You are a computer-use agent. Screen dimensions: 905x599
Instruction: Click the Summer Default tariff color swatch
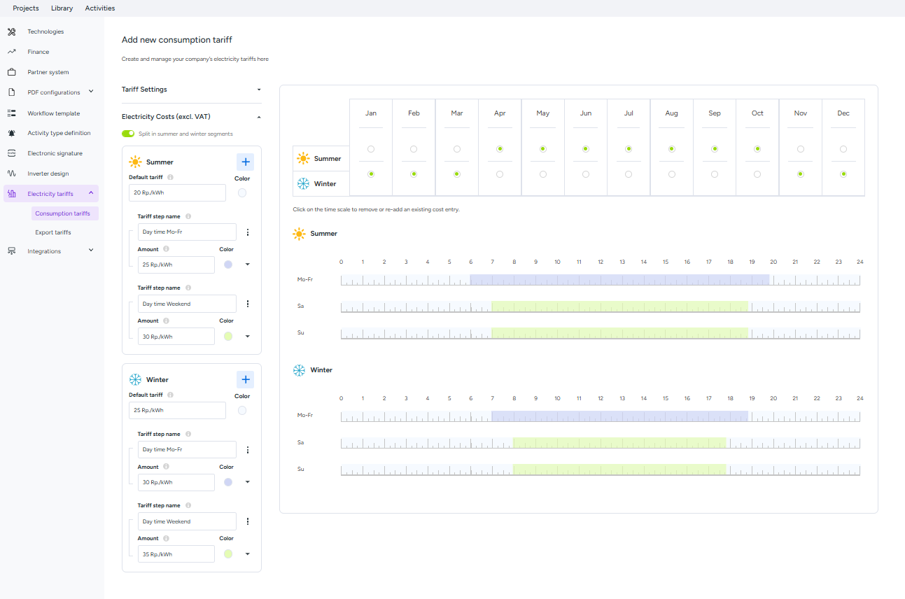coord(242,193)
